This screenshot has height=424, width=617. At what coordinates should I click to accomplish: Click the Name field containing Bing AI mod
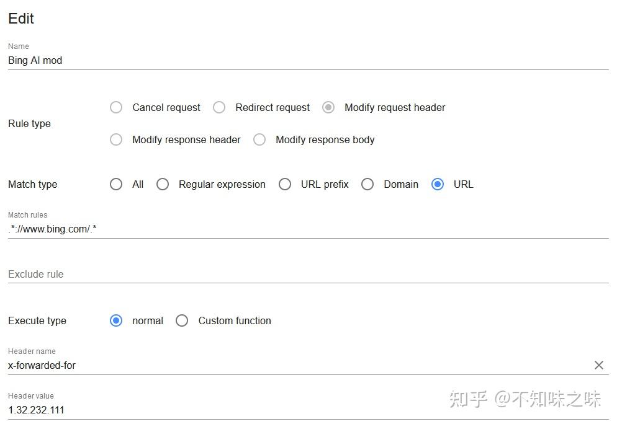click(308, 61)
